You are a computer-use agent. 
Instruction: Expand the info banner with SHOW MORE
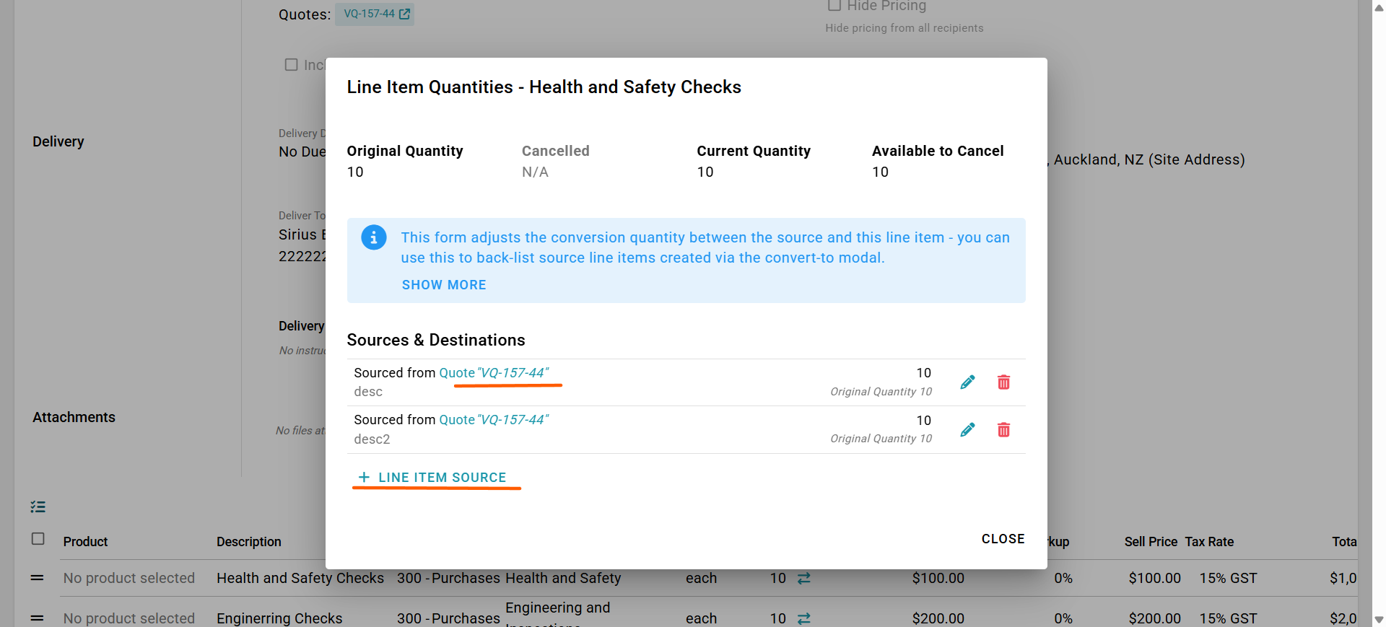[444, 285]
